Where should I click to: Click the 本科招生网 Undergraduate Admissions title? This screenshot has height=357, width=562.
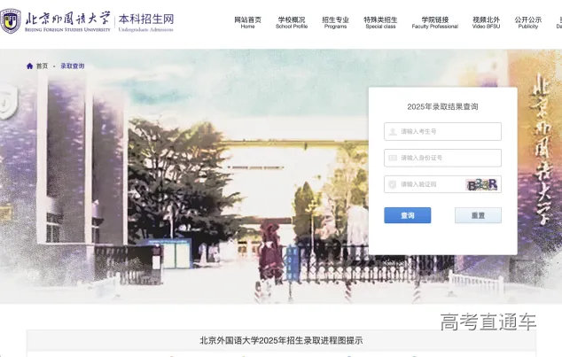point(146,22)
